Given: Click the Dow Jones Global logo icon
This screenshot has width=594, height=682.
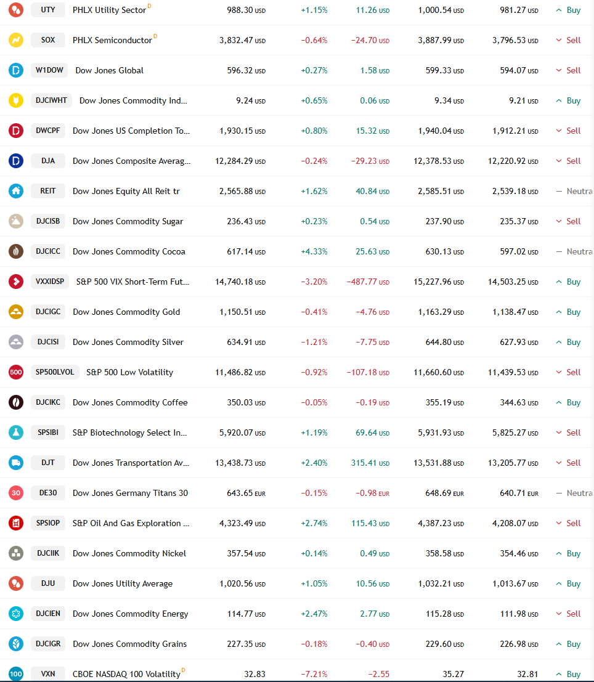Looking at the screenshot, I should (x=16, y=70).
